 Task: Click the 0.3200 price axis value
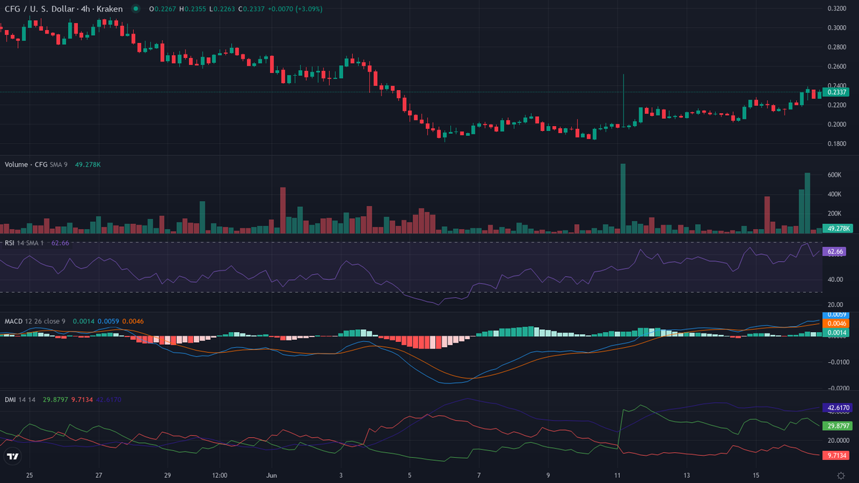tap(836, 9)
